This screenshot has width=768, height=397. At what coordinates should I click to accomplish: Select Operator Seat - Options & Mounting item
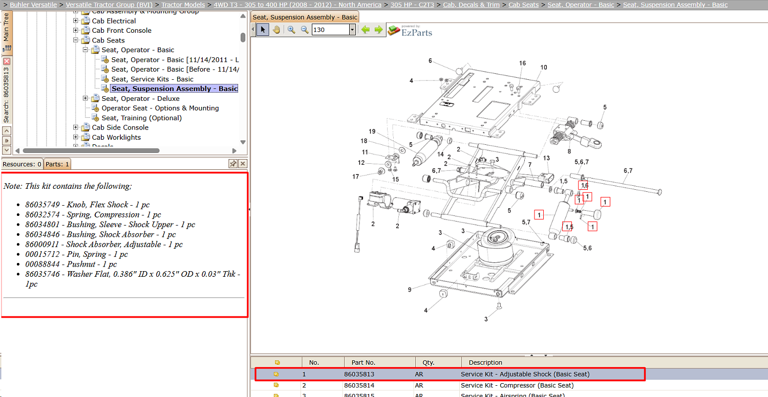click(160, 108)
